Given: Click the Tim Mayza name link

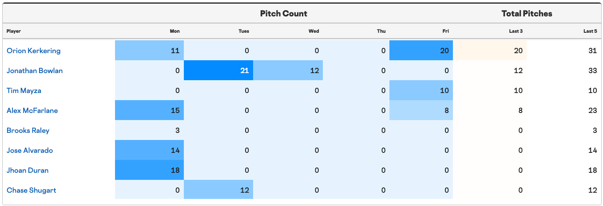Looking at the screenshot, I should (25, 90).
